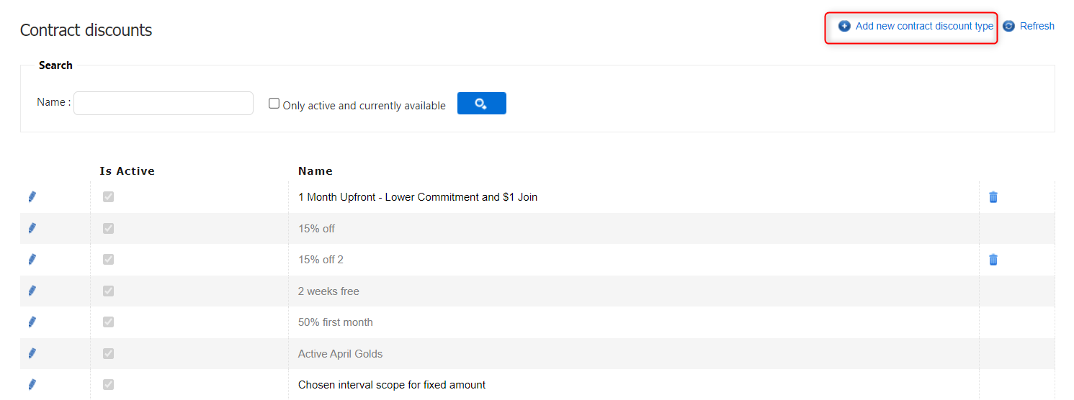Click edit pencil beside '50% first month'

pyautogui.click(x=32, y=322)
